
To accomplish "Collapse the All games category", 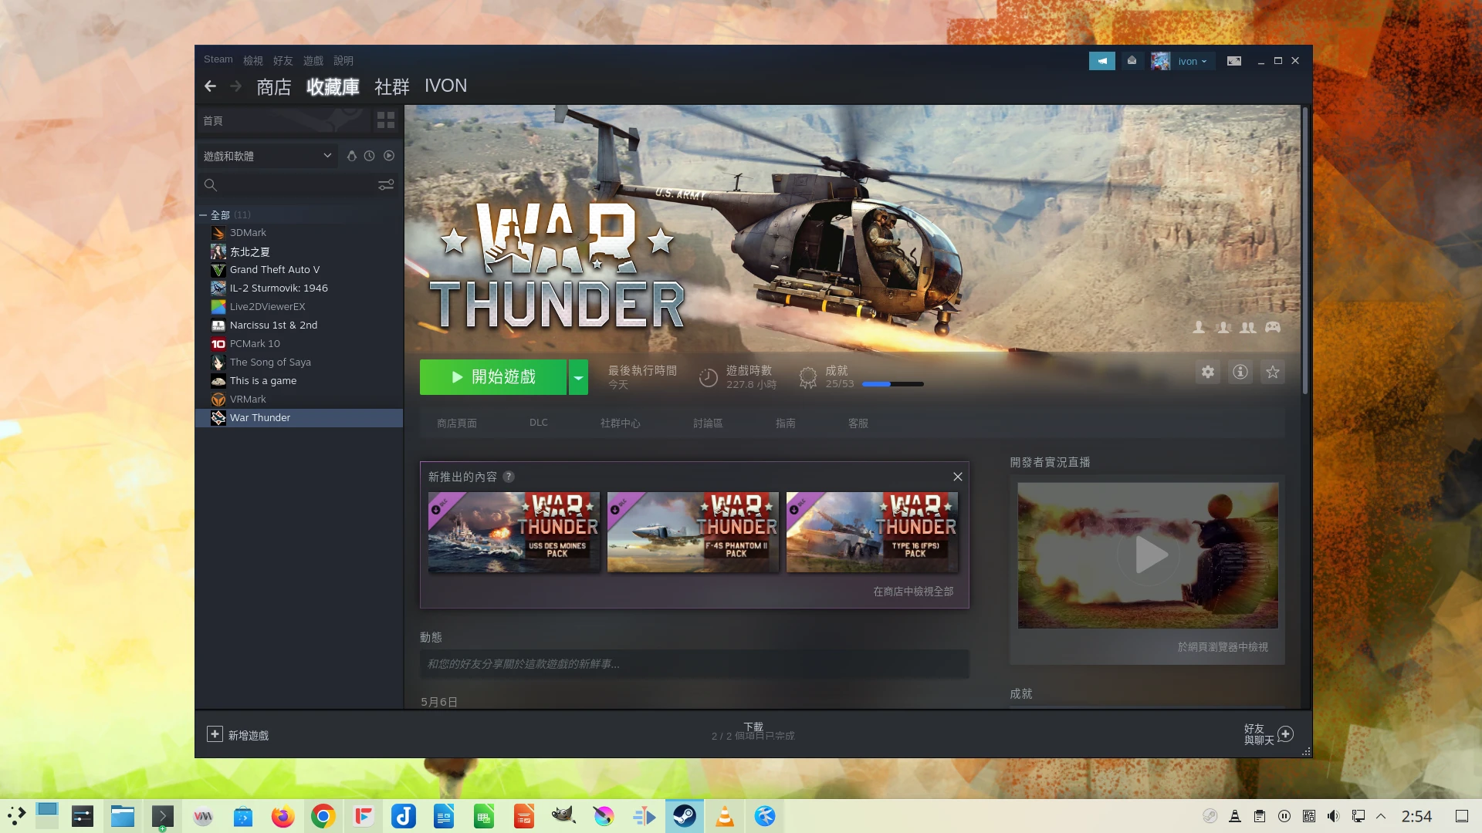I will click(203, 215).
